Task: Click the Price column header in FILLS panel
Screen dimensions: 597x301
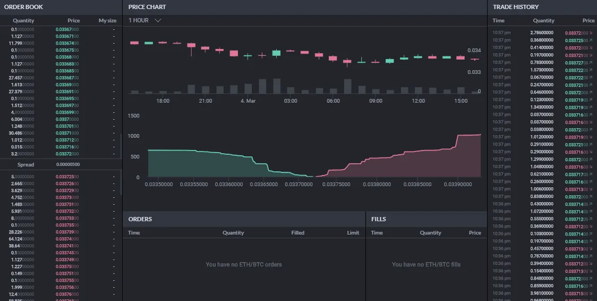Action: click(x=475, y=233)
